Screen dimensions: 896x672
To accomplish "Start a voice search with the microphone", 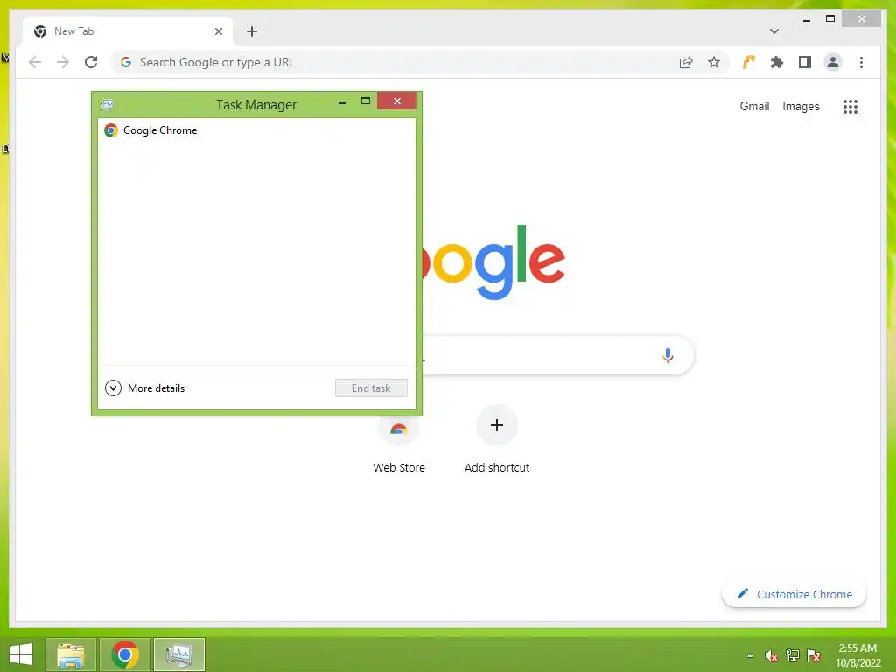I will (668, 355).
